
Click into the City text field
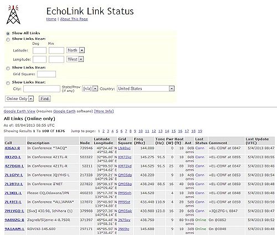42,88
